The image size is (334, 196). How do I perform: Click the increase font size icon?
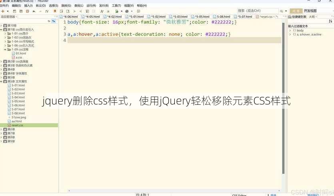pyautogui.click(x=102, y=11)
